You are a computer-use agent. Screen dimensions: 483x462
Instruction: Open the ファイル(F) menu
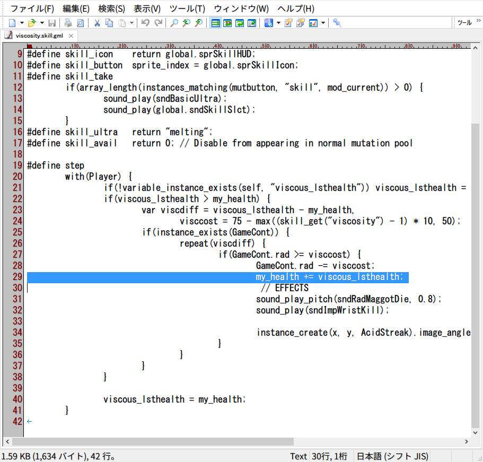pyautogui.click(x=32, y=8)
